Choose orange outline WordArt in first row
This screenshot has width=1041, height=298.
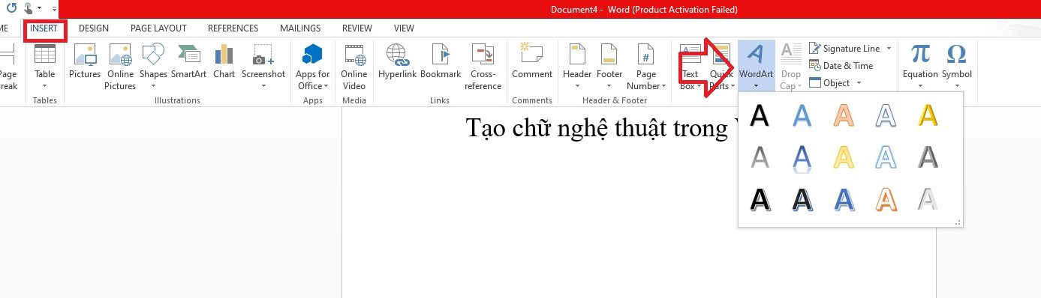click(x=844, y=115)
